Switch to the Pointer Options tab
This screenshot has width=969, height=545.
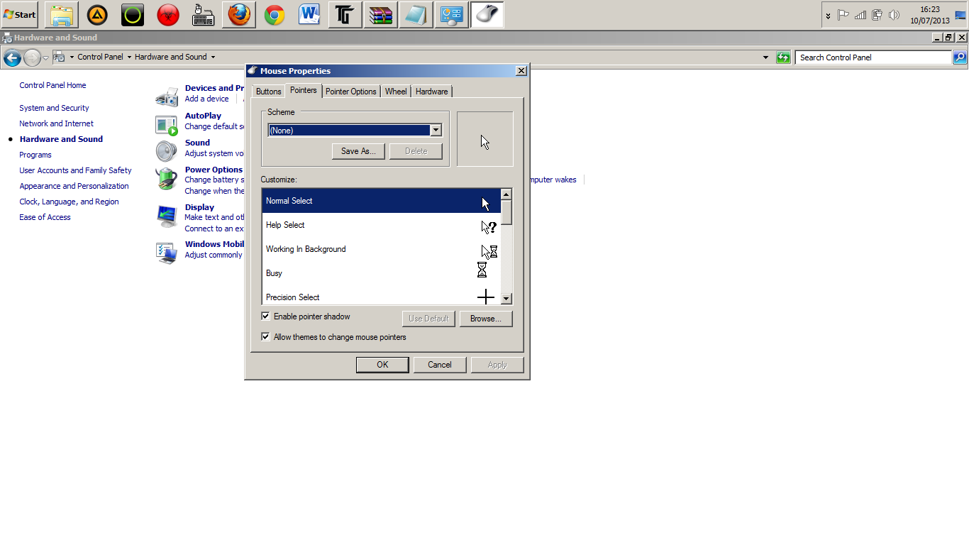pos(351,92)
